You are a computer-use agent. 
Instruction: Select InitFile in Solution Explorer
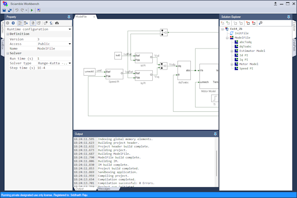241,33
